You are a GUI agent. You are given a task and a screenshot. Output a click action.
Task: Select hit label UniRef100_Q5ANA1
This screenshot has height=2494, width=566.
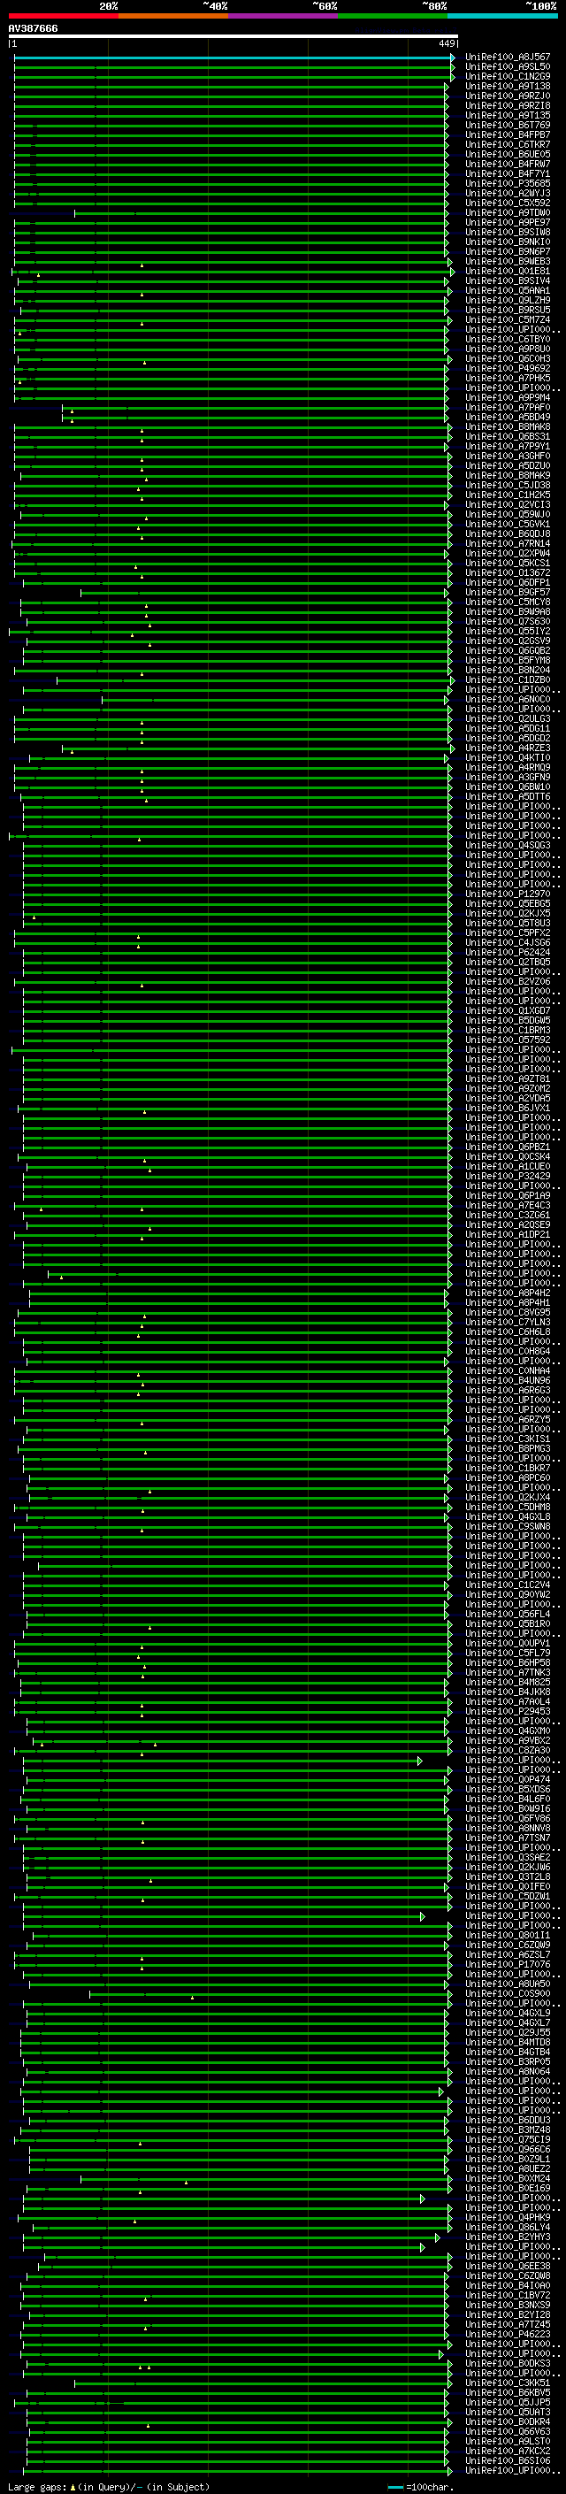tap(508, 290)
